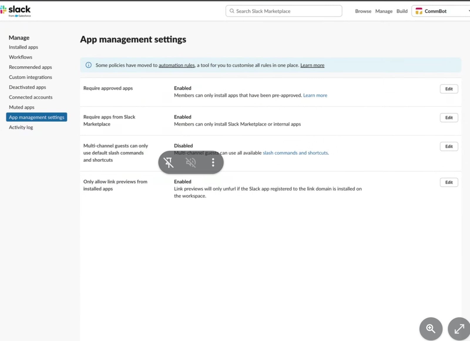This screenshot has height=341, width=470.
Task: Unmute audio using the muted speaker icon
Action: pyautogui.click(x=191, y=162)
